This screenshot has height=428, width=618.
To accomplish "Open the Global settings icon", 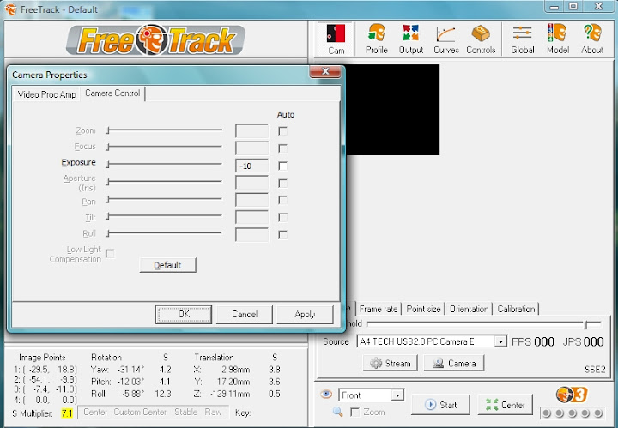I will point(522,39).
